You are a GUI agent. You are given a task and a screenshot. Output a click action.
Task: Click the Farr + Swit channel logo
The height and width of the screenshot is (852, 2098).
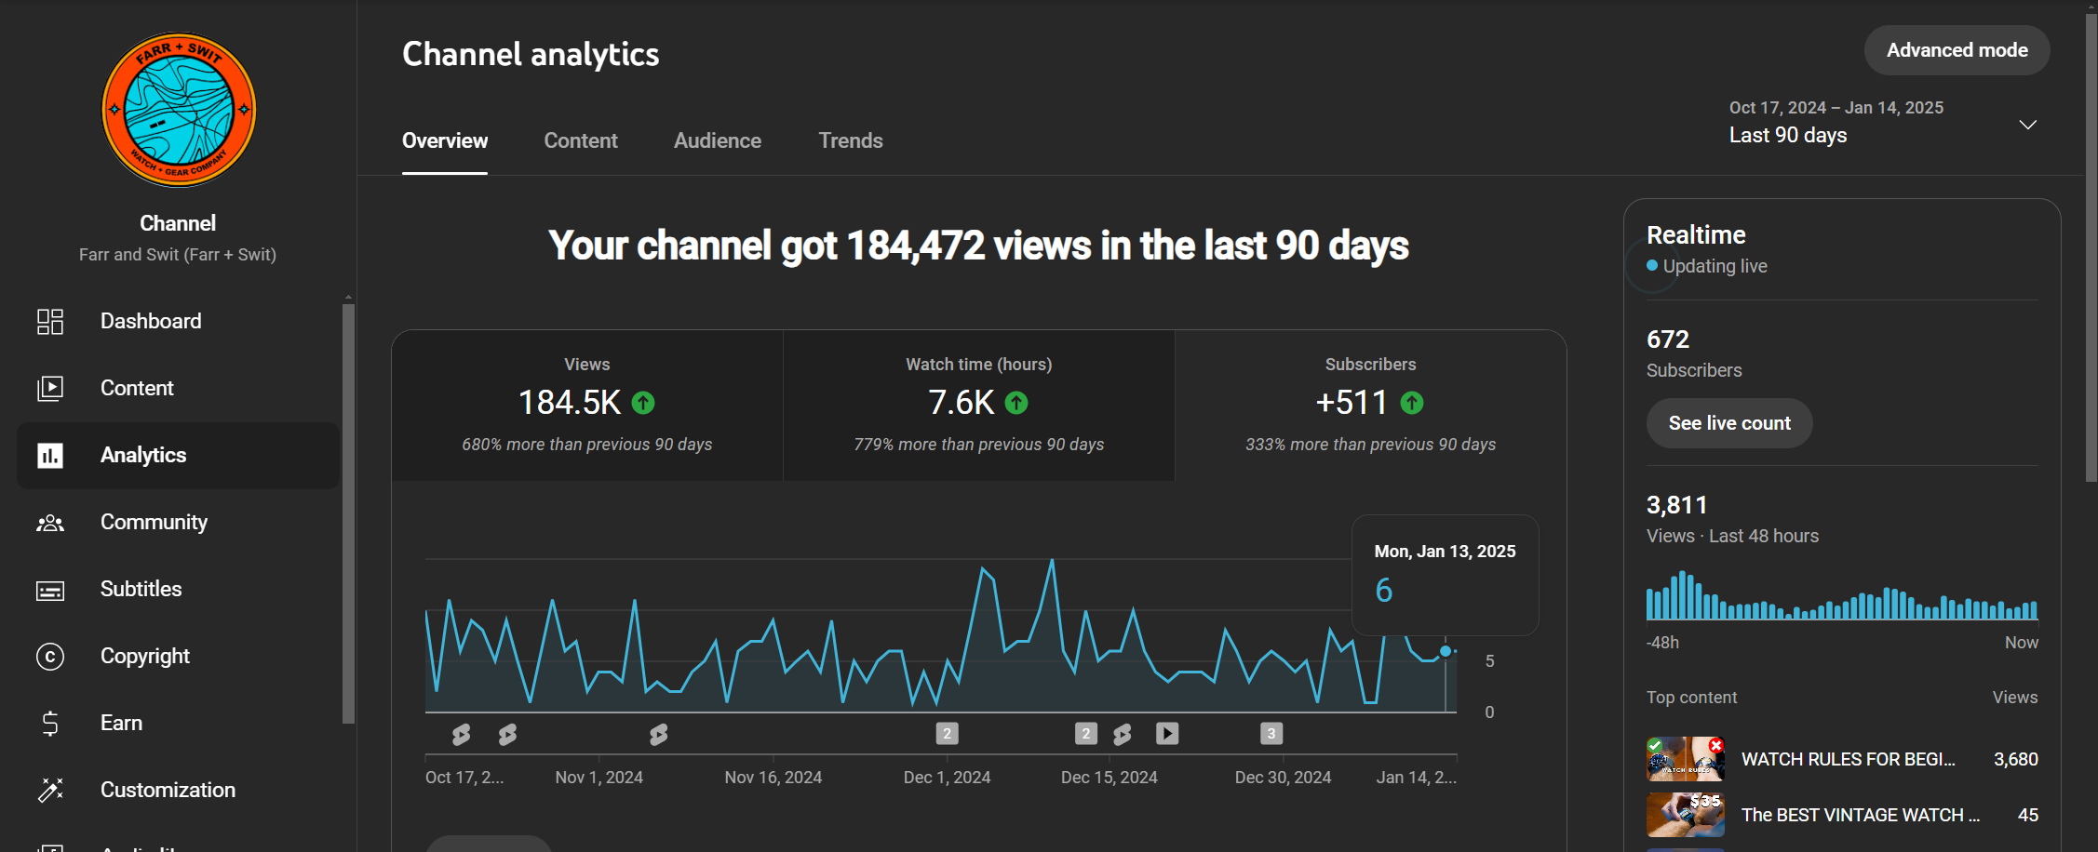point(178,110)
